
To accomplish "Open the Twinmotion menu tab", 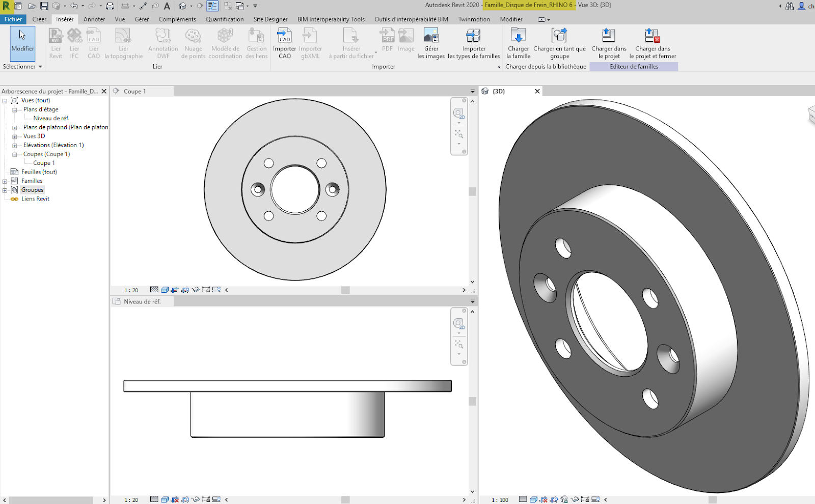I will pyautogui.click(x=474, y=19).
